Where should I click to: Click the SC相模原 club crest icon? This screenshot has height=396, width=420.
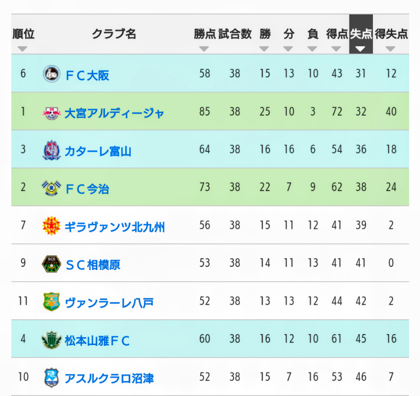[x=51, y=264]
